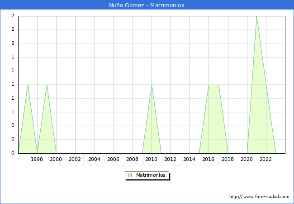Click the green Matrimonios legend swatch
The image size is (294, 204).
[x=130, y=175]
